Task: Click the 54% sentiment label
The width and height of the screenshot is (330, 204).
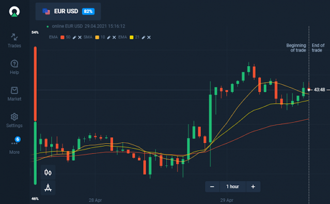Action: coord(35,33)
